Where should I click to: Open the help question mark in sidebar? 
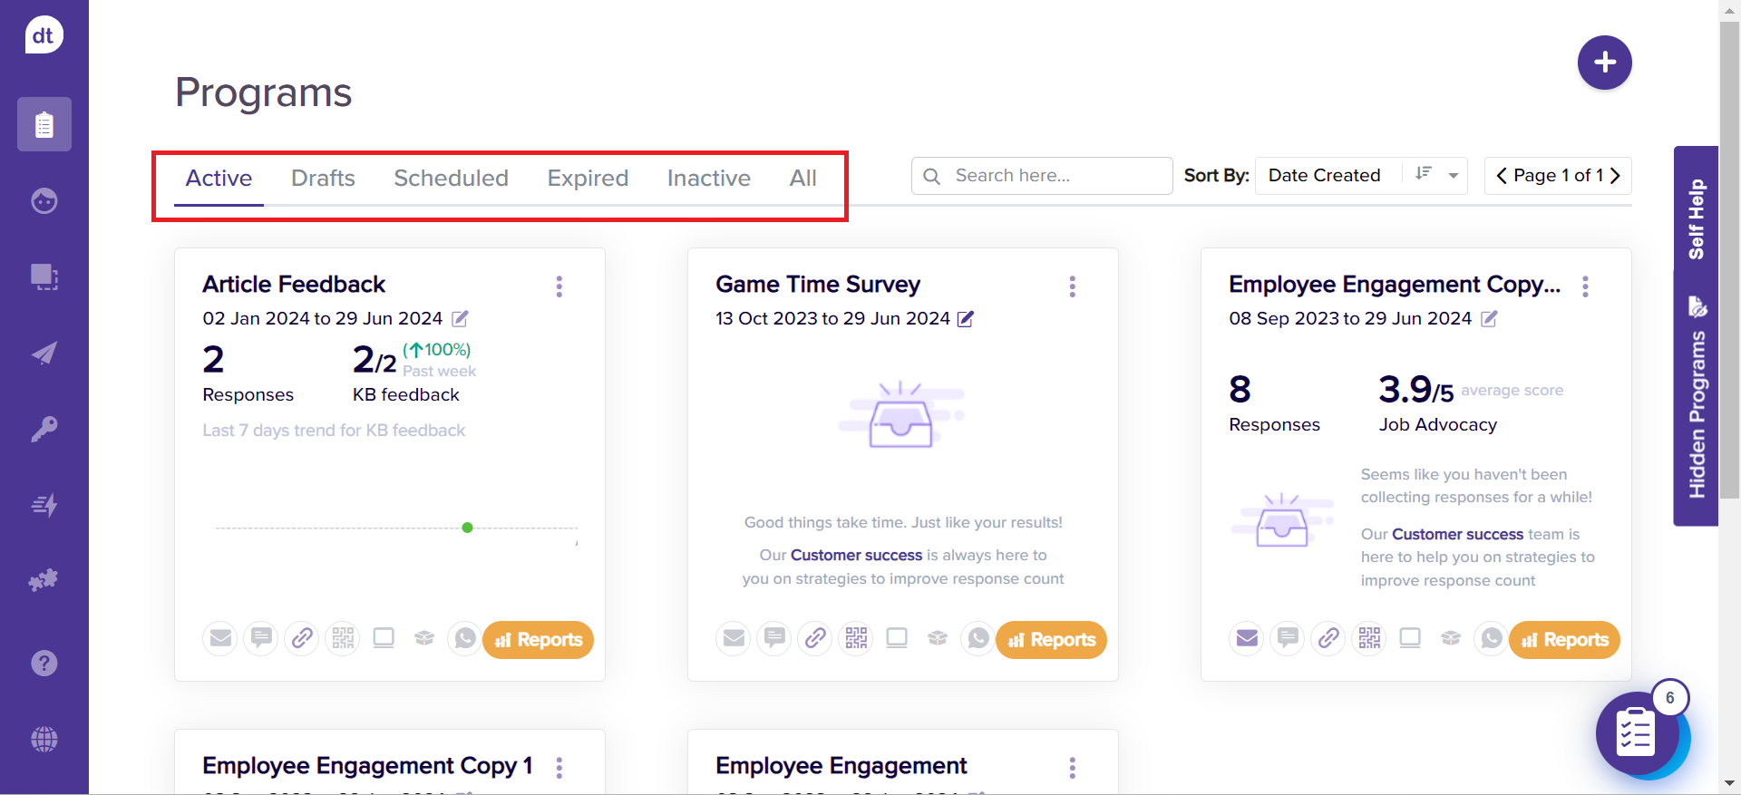[44, 663]
